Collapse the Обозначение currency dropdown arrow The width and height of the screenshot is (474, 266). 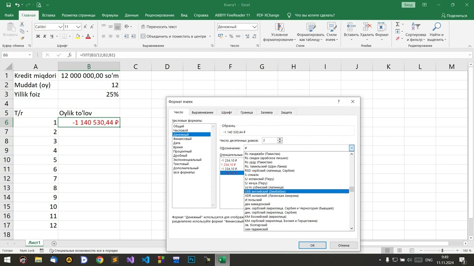pos(351,148)
